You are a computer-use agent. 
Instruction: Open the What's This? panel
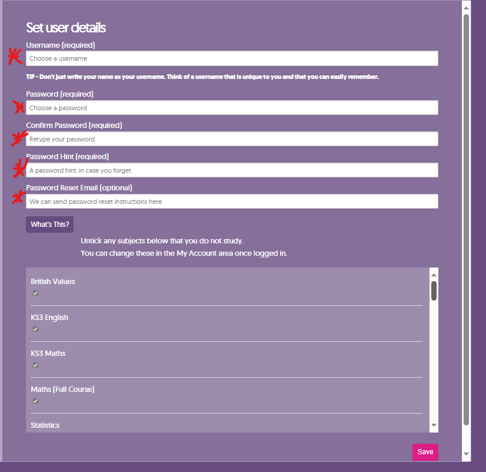pos(49,225)
